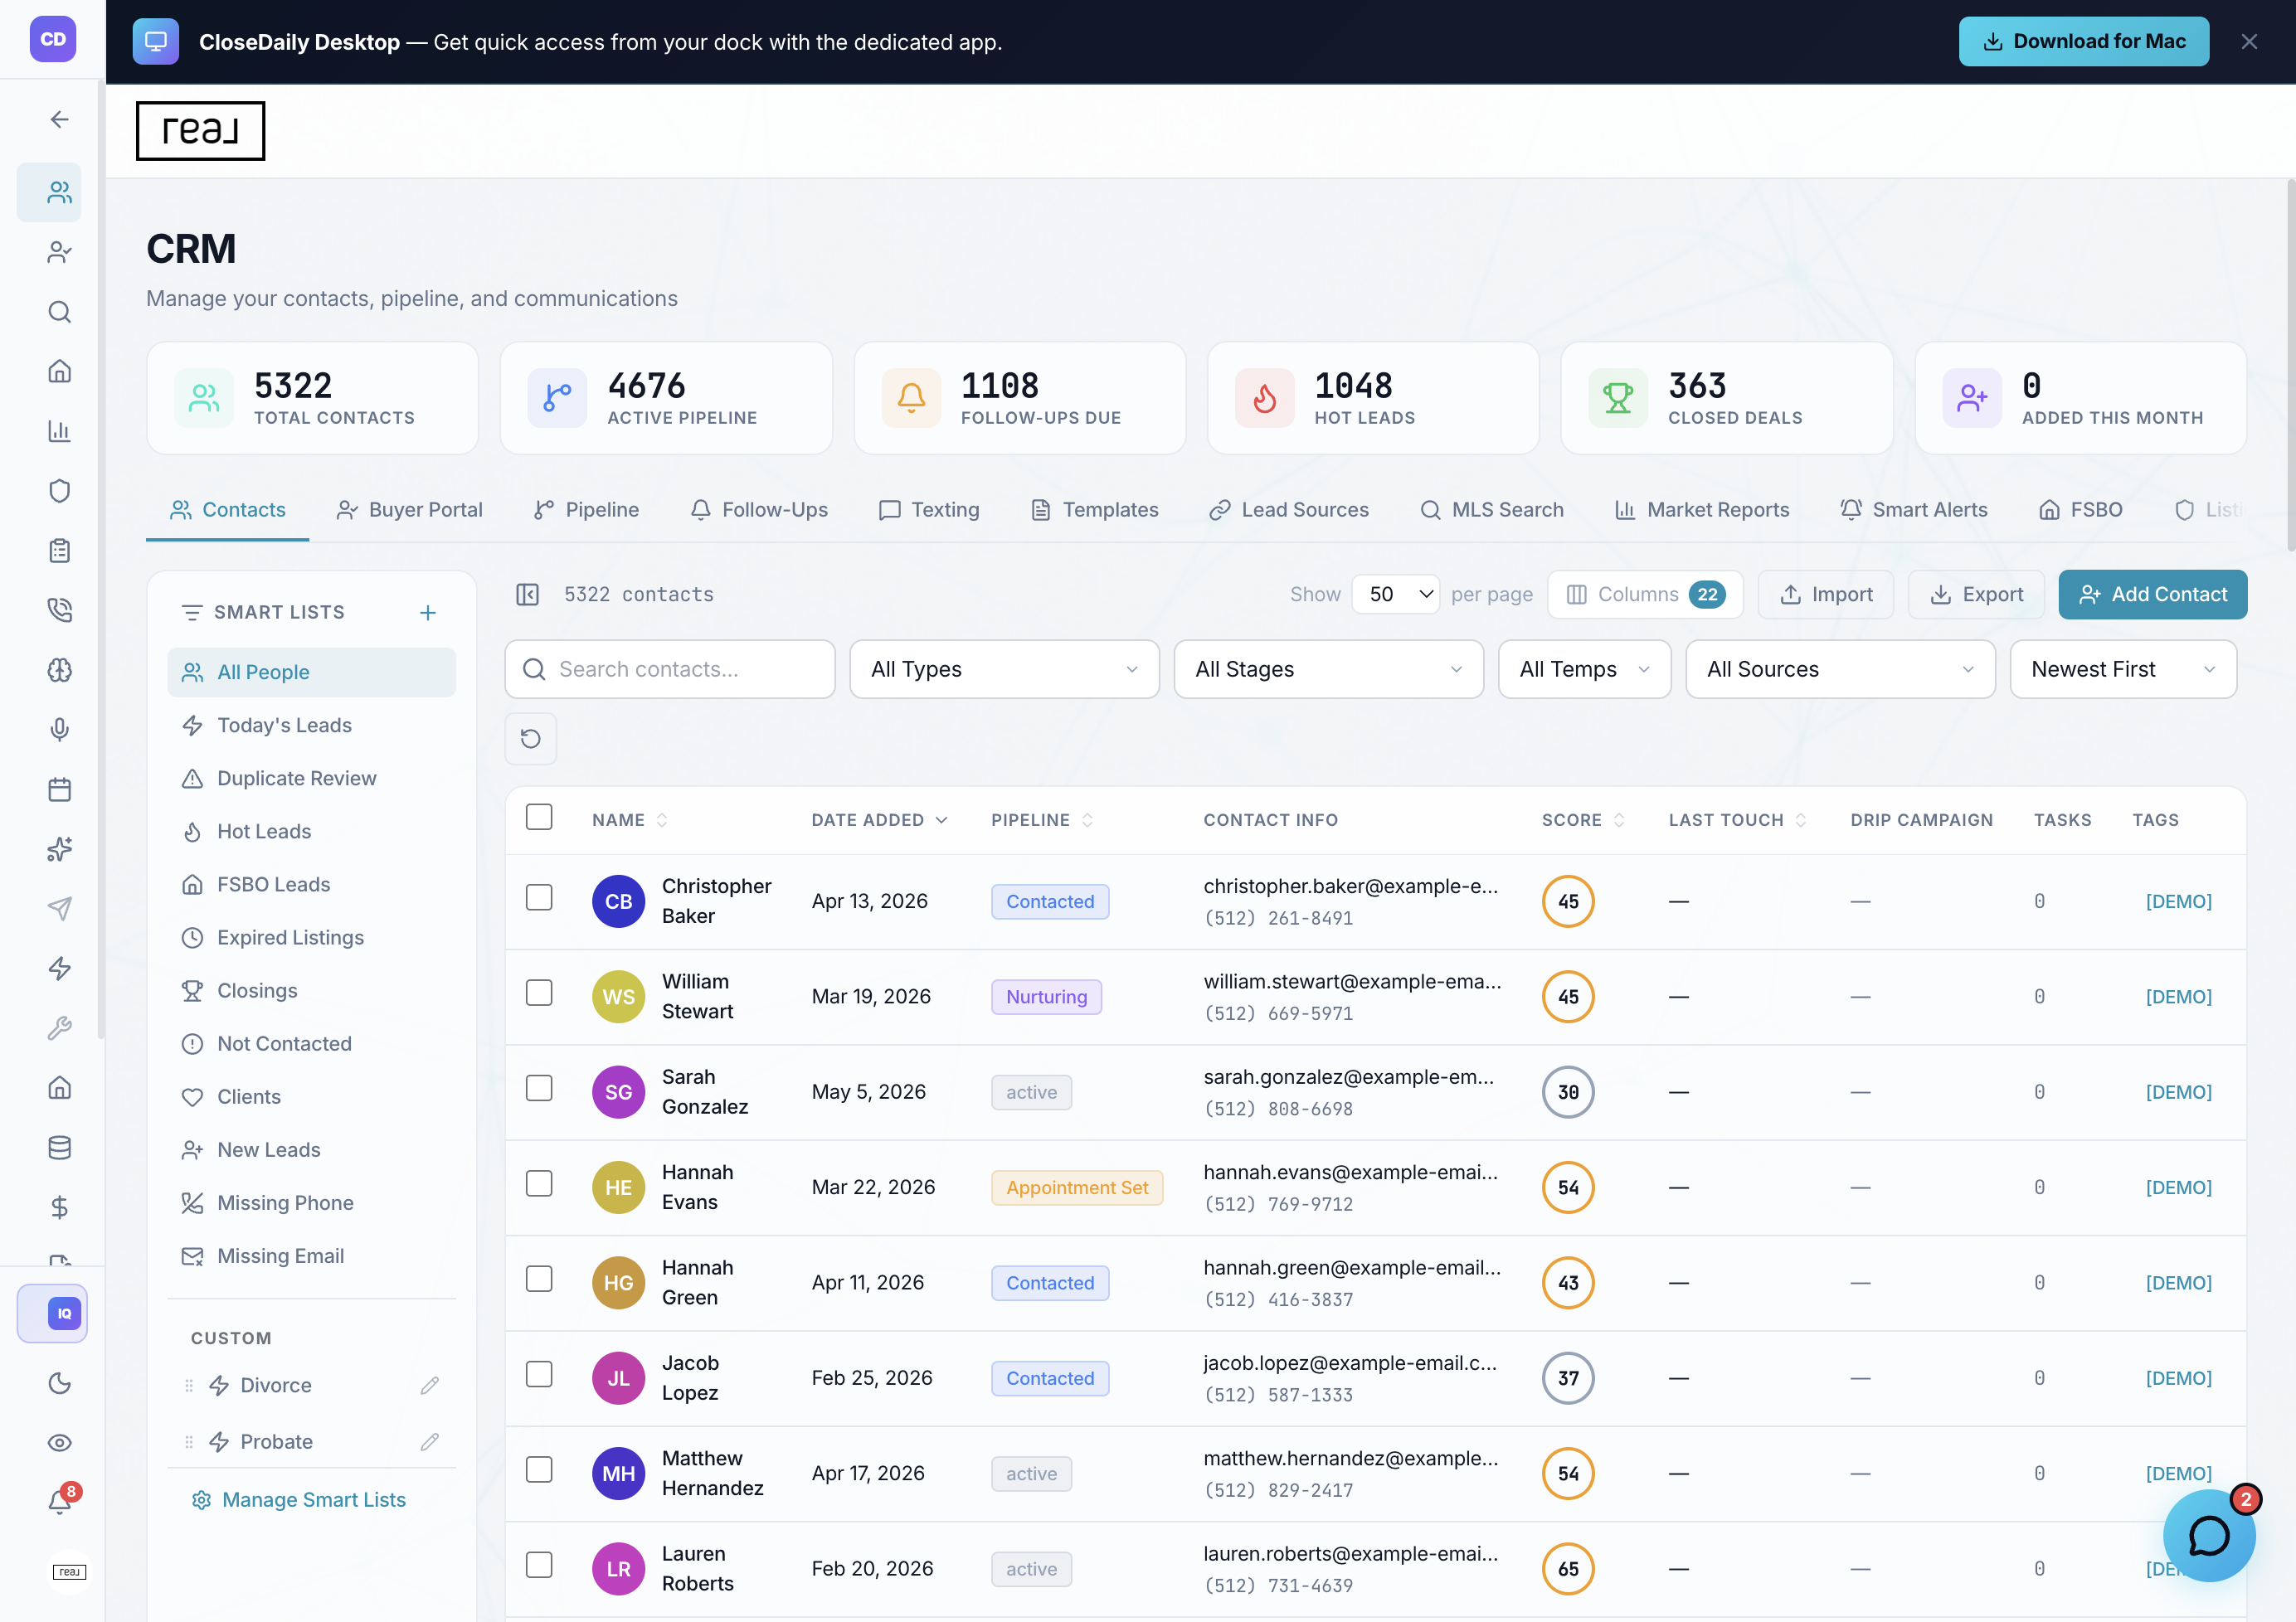This screenshot has width=2296, height=1622.
Task: Toggle the eye visibility sidebar icon
Action: (x=59, y=1443)
